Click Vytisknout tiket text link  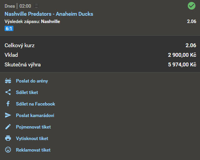(32, 139)
